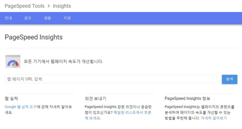This screenshot has width=242, height=129.
Task: Click the 모든 기기에서 웹페이지 속도가 개선됩니다 tagline
Action: point(64,61)
